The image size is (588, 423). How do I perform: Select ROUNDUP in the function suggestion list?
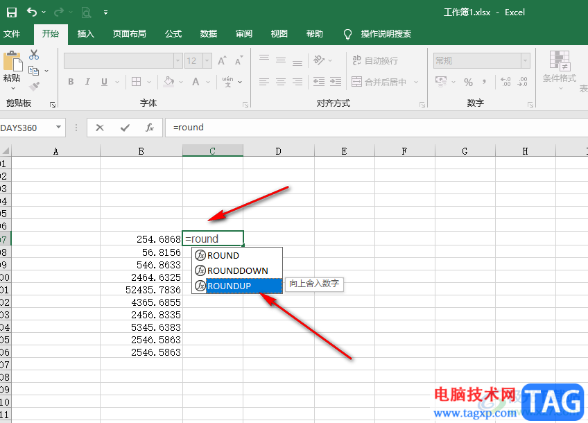click(x=237, y=286)
